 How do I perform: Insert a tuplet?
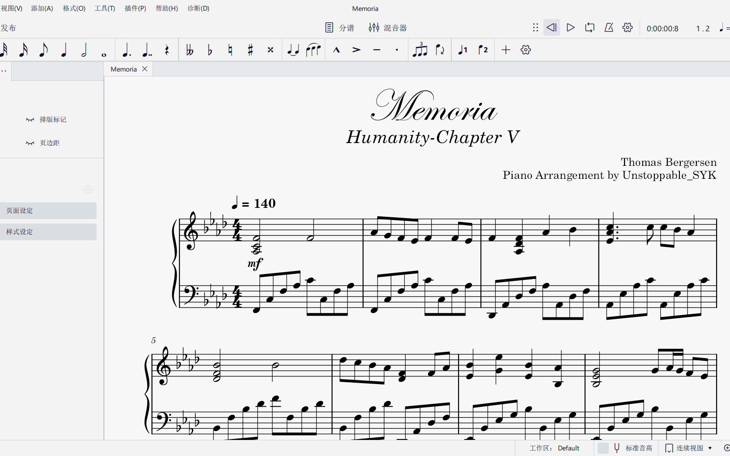click(420, 50)
